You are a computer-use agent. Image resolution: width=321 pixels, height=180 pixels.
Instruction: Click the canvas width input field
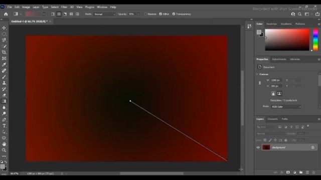(x=276, y=80)
